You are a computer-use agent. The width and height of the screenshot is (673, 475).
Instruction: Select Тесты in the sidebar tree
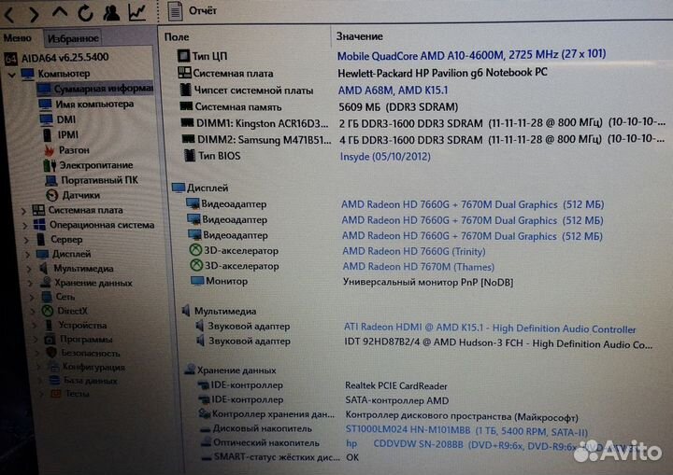pos(70,393)
